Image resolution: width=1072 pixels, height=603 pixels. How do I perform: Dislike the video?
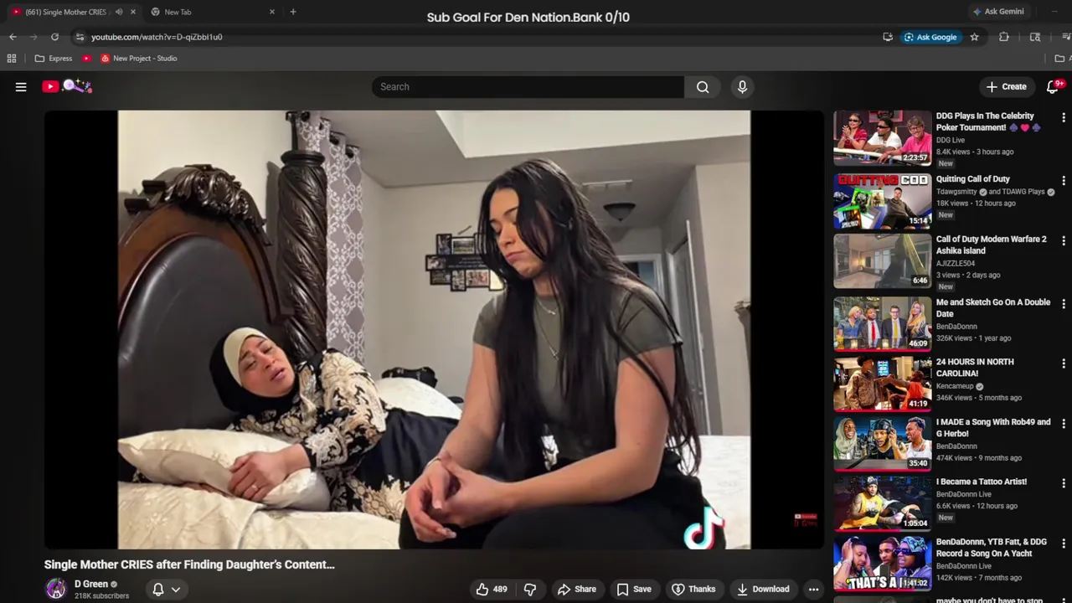(x=530, y=589)
